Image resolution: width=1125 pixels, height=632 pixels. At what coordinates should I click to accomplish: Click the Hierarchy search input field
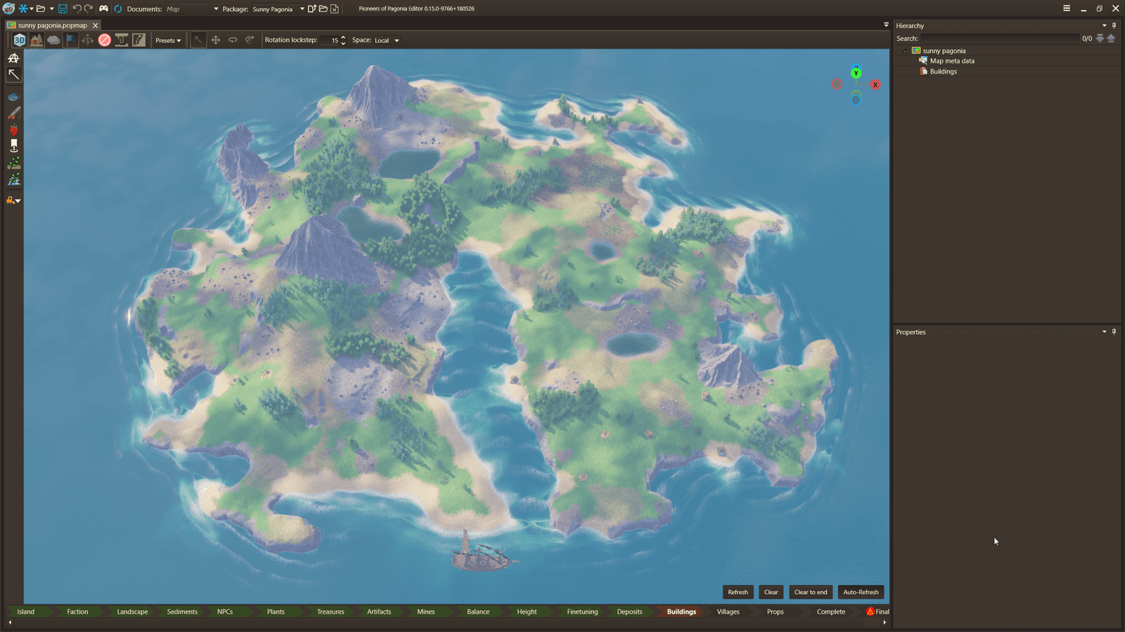(1000, 39)
